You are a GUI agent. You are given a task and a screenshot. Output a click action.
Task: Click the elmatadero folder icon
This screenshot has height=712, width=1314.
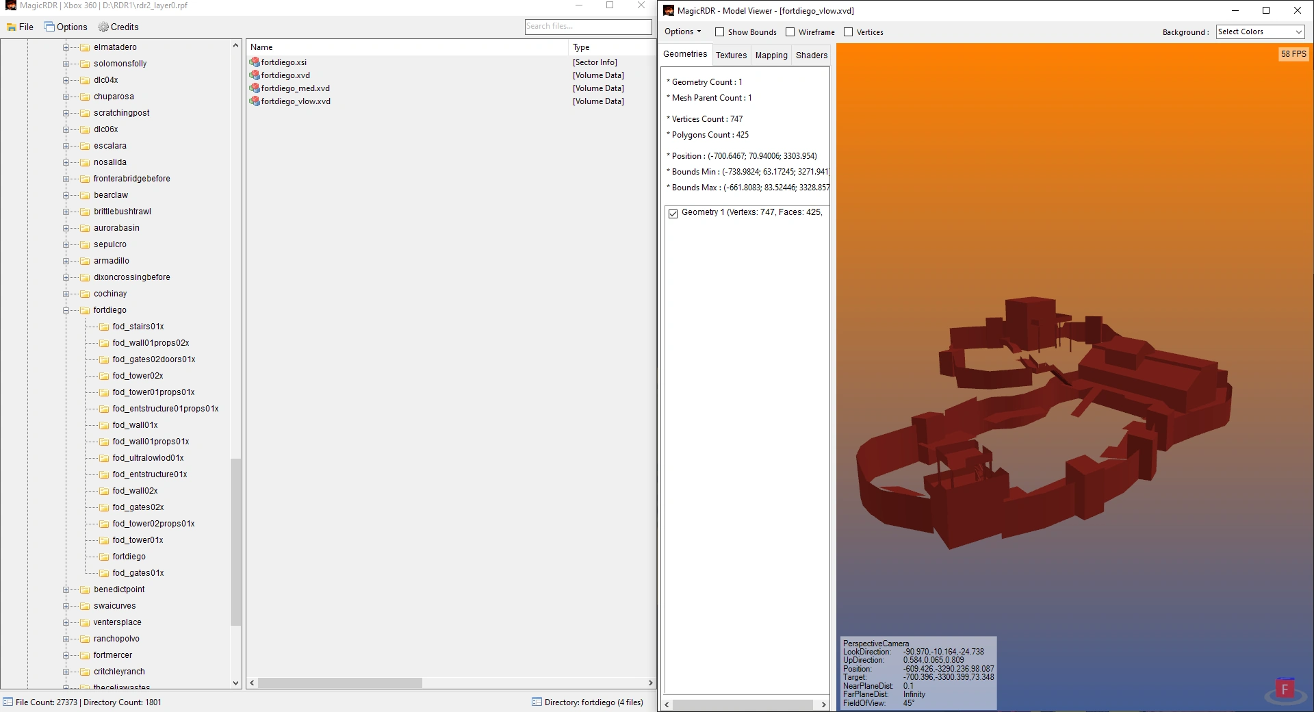pos(85,47)
